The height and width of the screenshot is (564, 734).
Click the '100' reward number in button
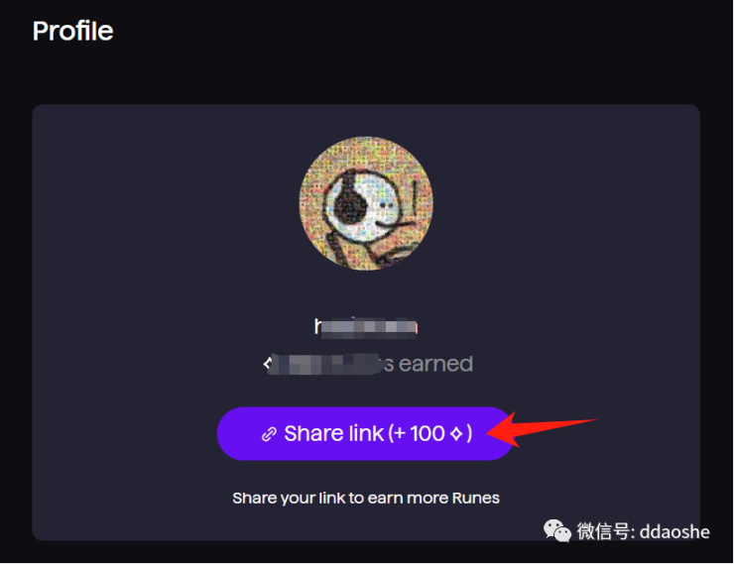(x=427, y=434)
